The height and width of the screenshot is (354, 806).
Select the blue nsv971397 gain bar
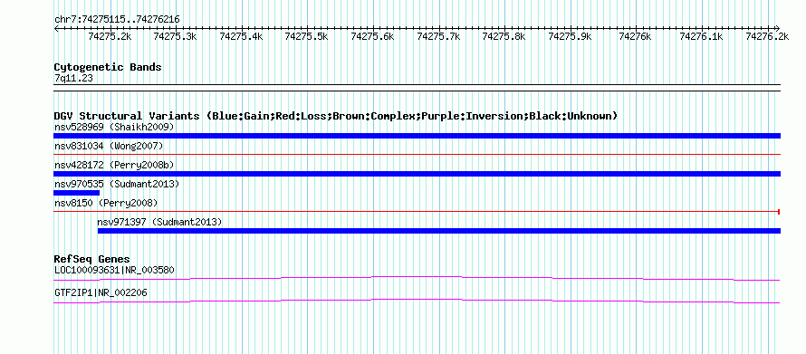[x=439, y=231]
